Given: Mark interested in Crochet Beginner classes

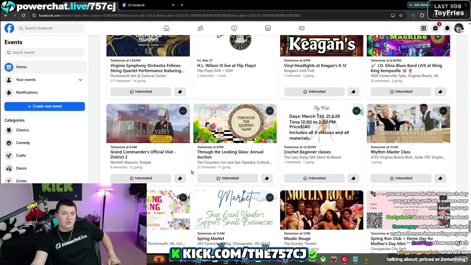Looking at the screenshot, I should pos(314,178).
